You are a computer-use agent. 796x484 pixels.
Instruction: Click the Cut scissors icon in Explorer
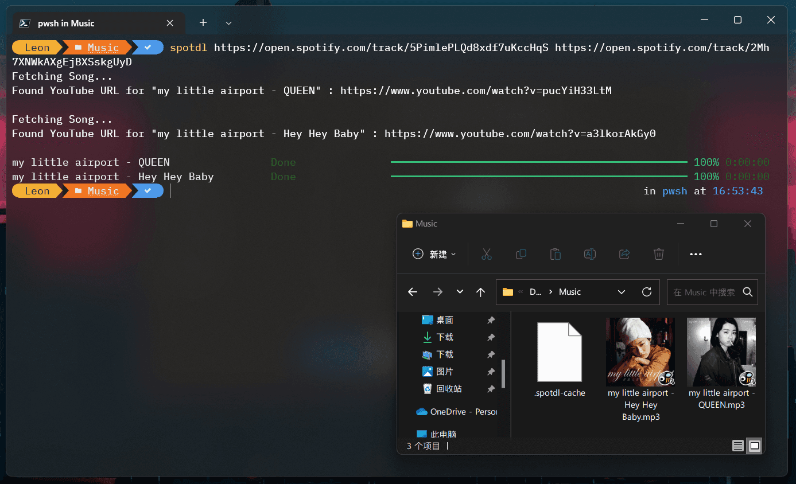click(487, 254)
